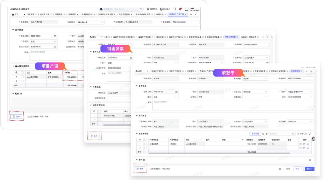Click the search icon in 收款单明细 toolbar
The image size is (325, 180).
coord(294,134)
